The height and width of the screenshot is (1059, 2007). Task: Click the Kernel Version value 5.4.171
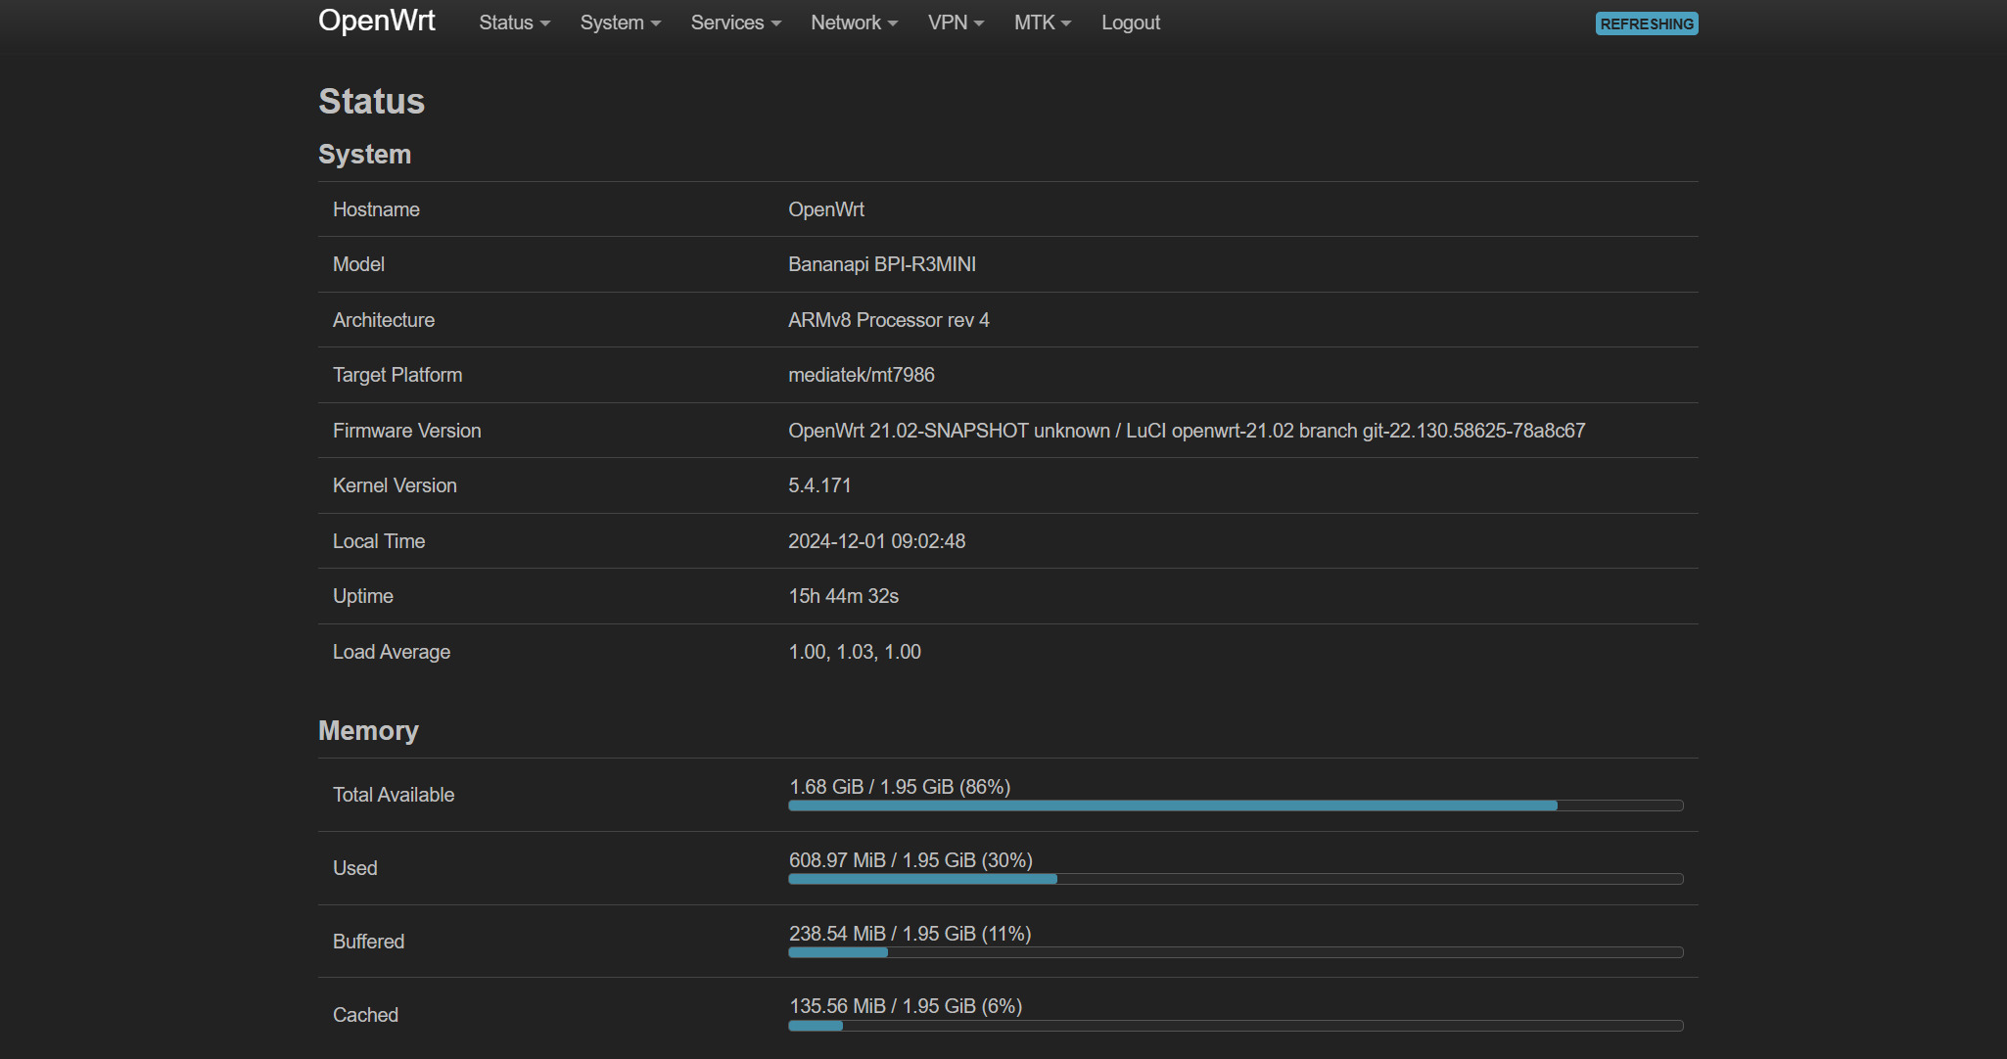pos(819,485)
